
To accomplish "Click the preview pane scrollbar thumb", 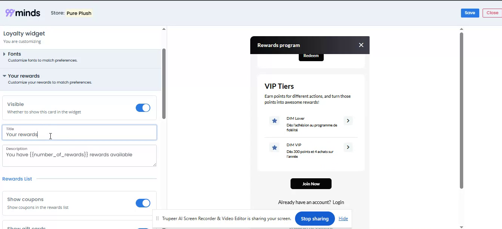I will click(461, 111).
